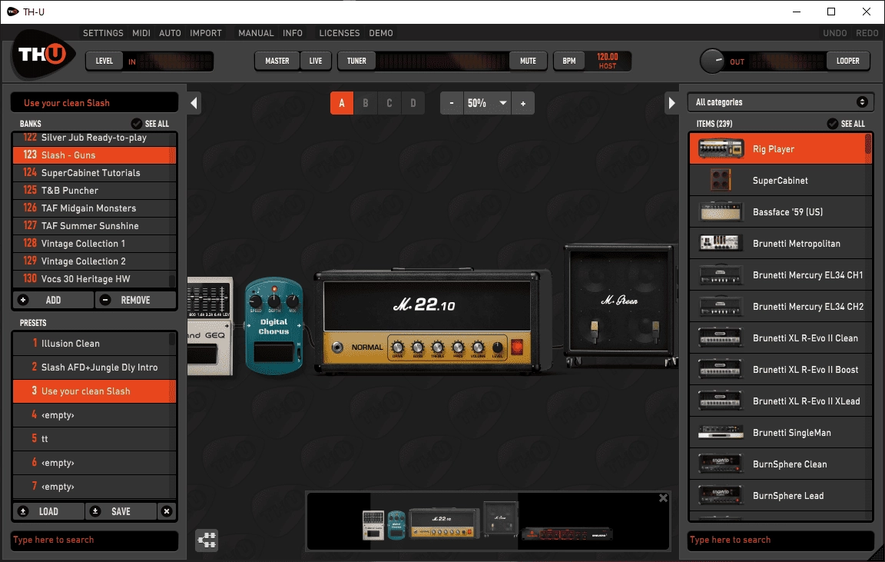The image size is (885, 562).
Task: Open the signal routing grid icon
Action: (x=207, y=540)
